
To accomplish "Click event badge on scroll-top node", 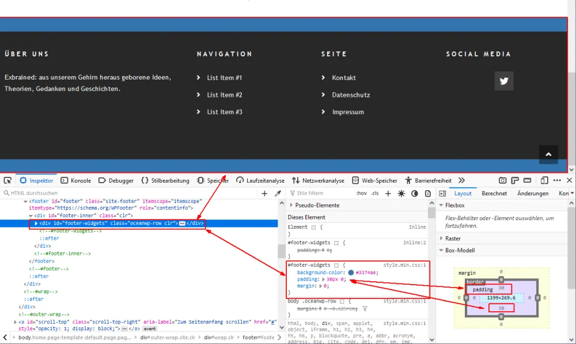I will pyautogui.click(x=150, y=329).
